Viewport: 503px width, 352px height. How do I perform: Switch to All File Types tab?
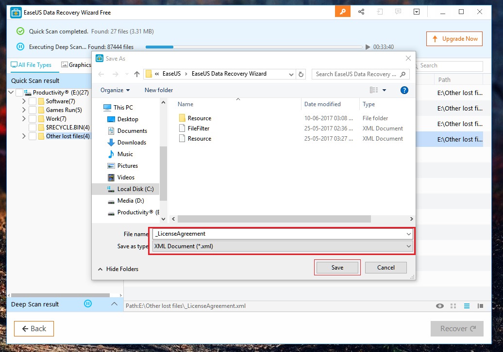(x=31, y=65)
